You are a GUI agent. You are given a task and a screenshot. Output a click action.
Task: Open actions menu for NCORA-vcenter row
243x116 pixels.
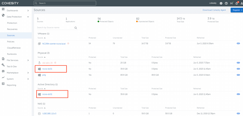238,43
